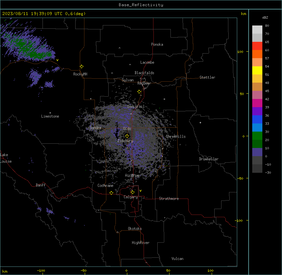
Task: Click the -30 dBZ dark gray swatch
Action: 257,169
